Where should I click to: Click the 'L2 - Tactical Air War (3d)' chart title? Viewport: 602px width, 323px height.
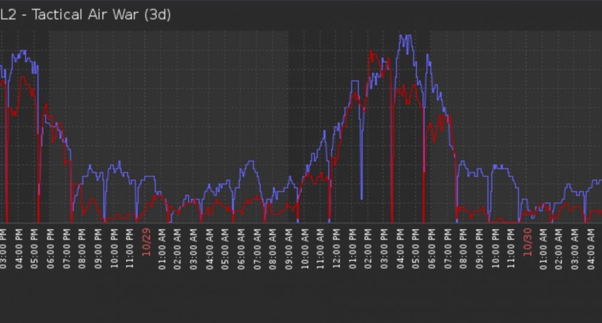(x=85, y=14)
